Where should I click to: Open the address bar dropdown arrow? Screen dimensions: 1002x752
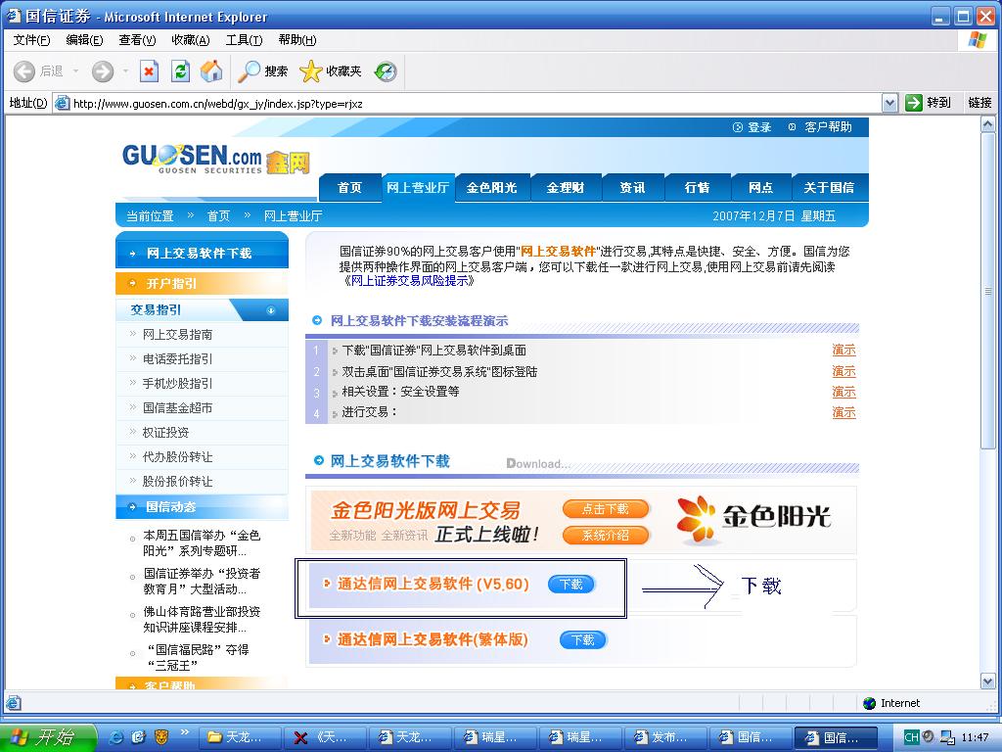click(889, 102)
